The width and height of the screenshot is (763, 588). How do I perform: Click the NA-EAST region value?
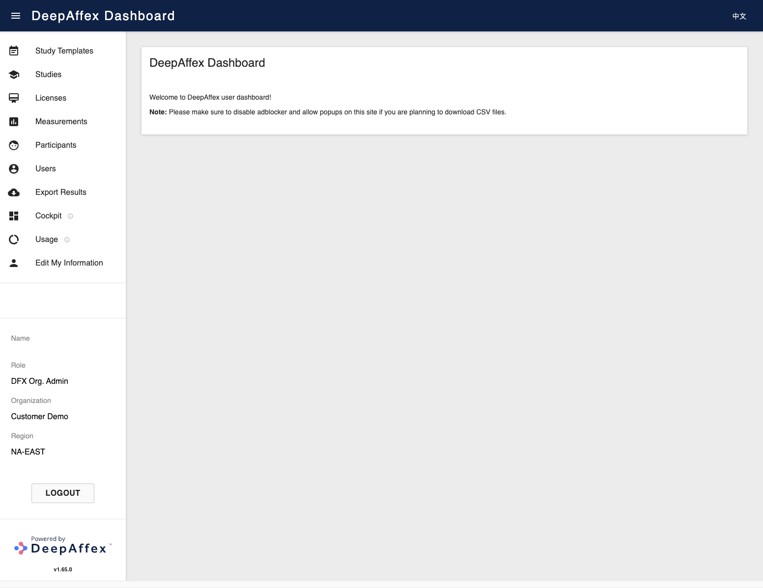point(28,452)
